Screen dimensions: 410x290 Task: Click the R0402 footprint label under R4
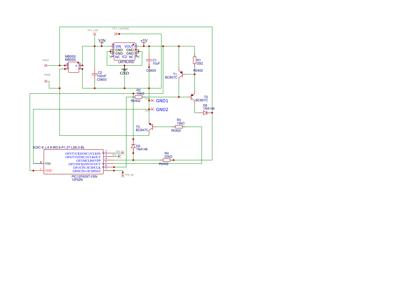tap(164, 164)
